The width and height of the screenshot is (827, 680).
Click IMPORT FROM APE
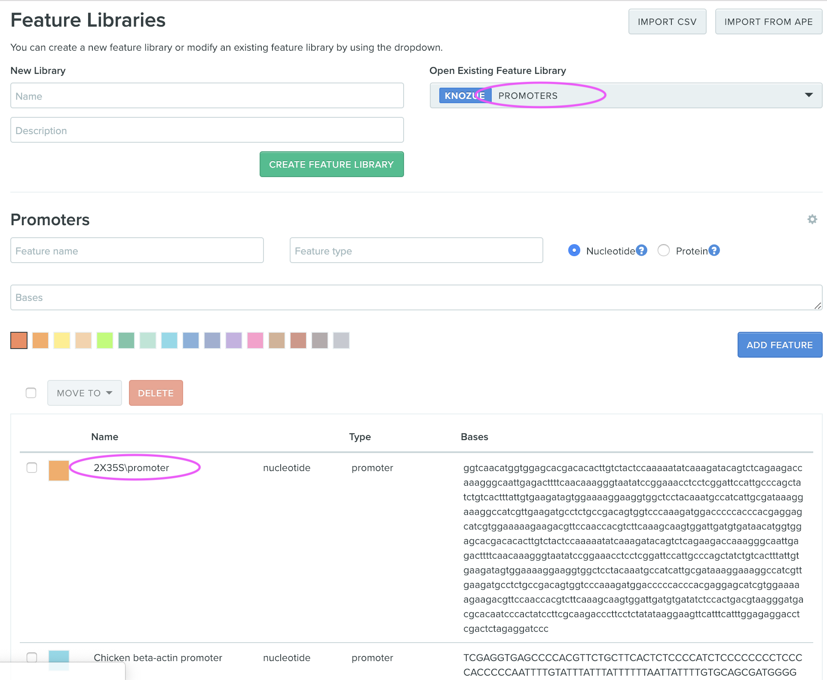pyautogui.click(x=768, y=21)
